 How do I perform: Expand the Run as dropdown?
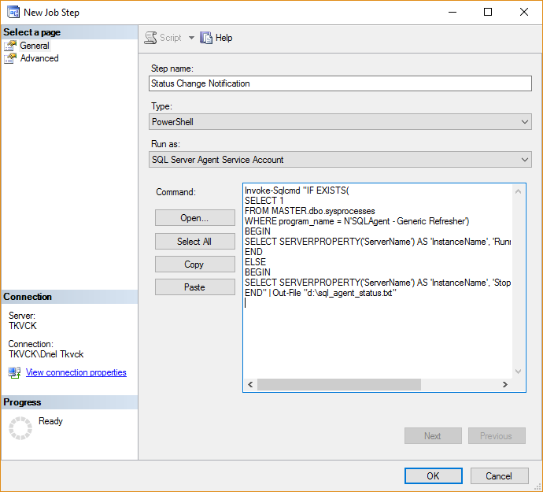click(340, 160)
